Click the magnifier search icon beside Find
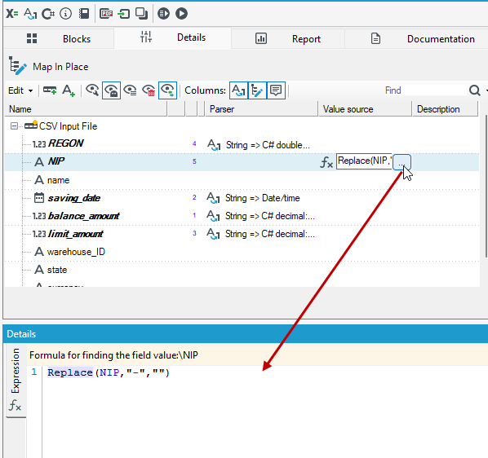This screenshot has width=488, height=458. point(475,90)
